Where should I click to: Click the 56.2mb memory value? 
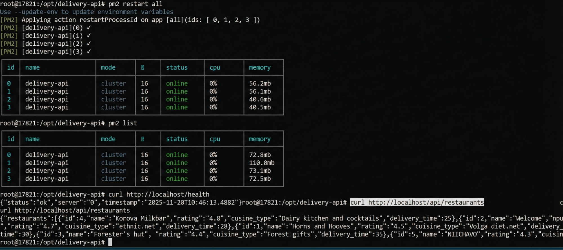click(x=260, y=83)
